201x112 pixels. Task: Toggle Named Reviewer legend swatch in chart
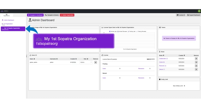[x=118, y=32]
